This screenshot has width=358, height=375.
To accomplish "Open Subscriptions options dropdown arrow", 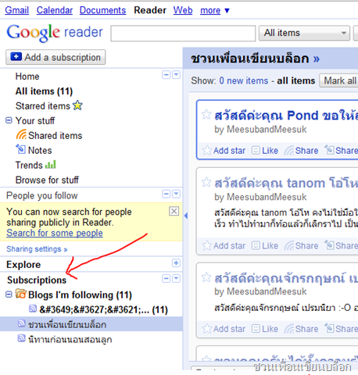I will click(177, 279).
